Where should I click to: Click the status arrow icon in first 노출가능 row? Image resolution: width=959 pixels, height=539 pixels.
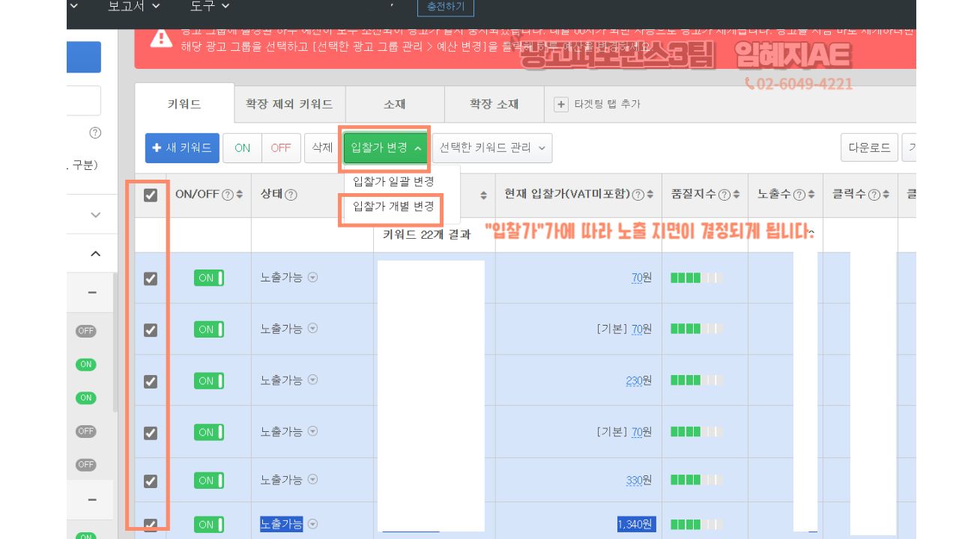click(x=313, y=278)
